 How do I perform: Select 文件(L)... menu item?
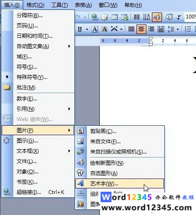click(x=38, y=161)
